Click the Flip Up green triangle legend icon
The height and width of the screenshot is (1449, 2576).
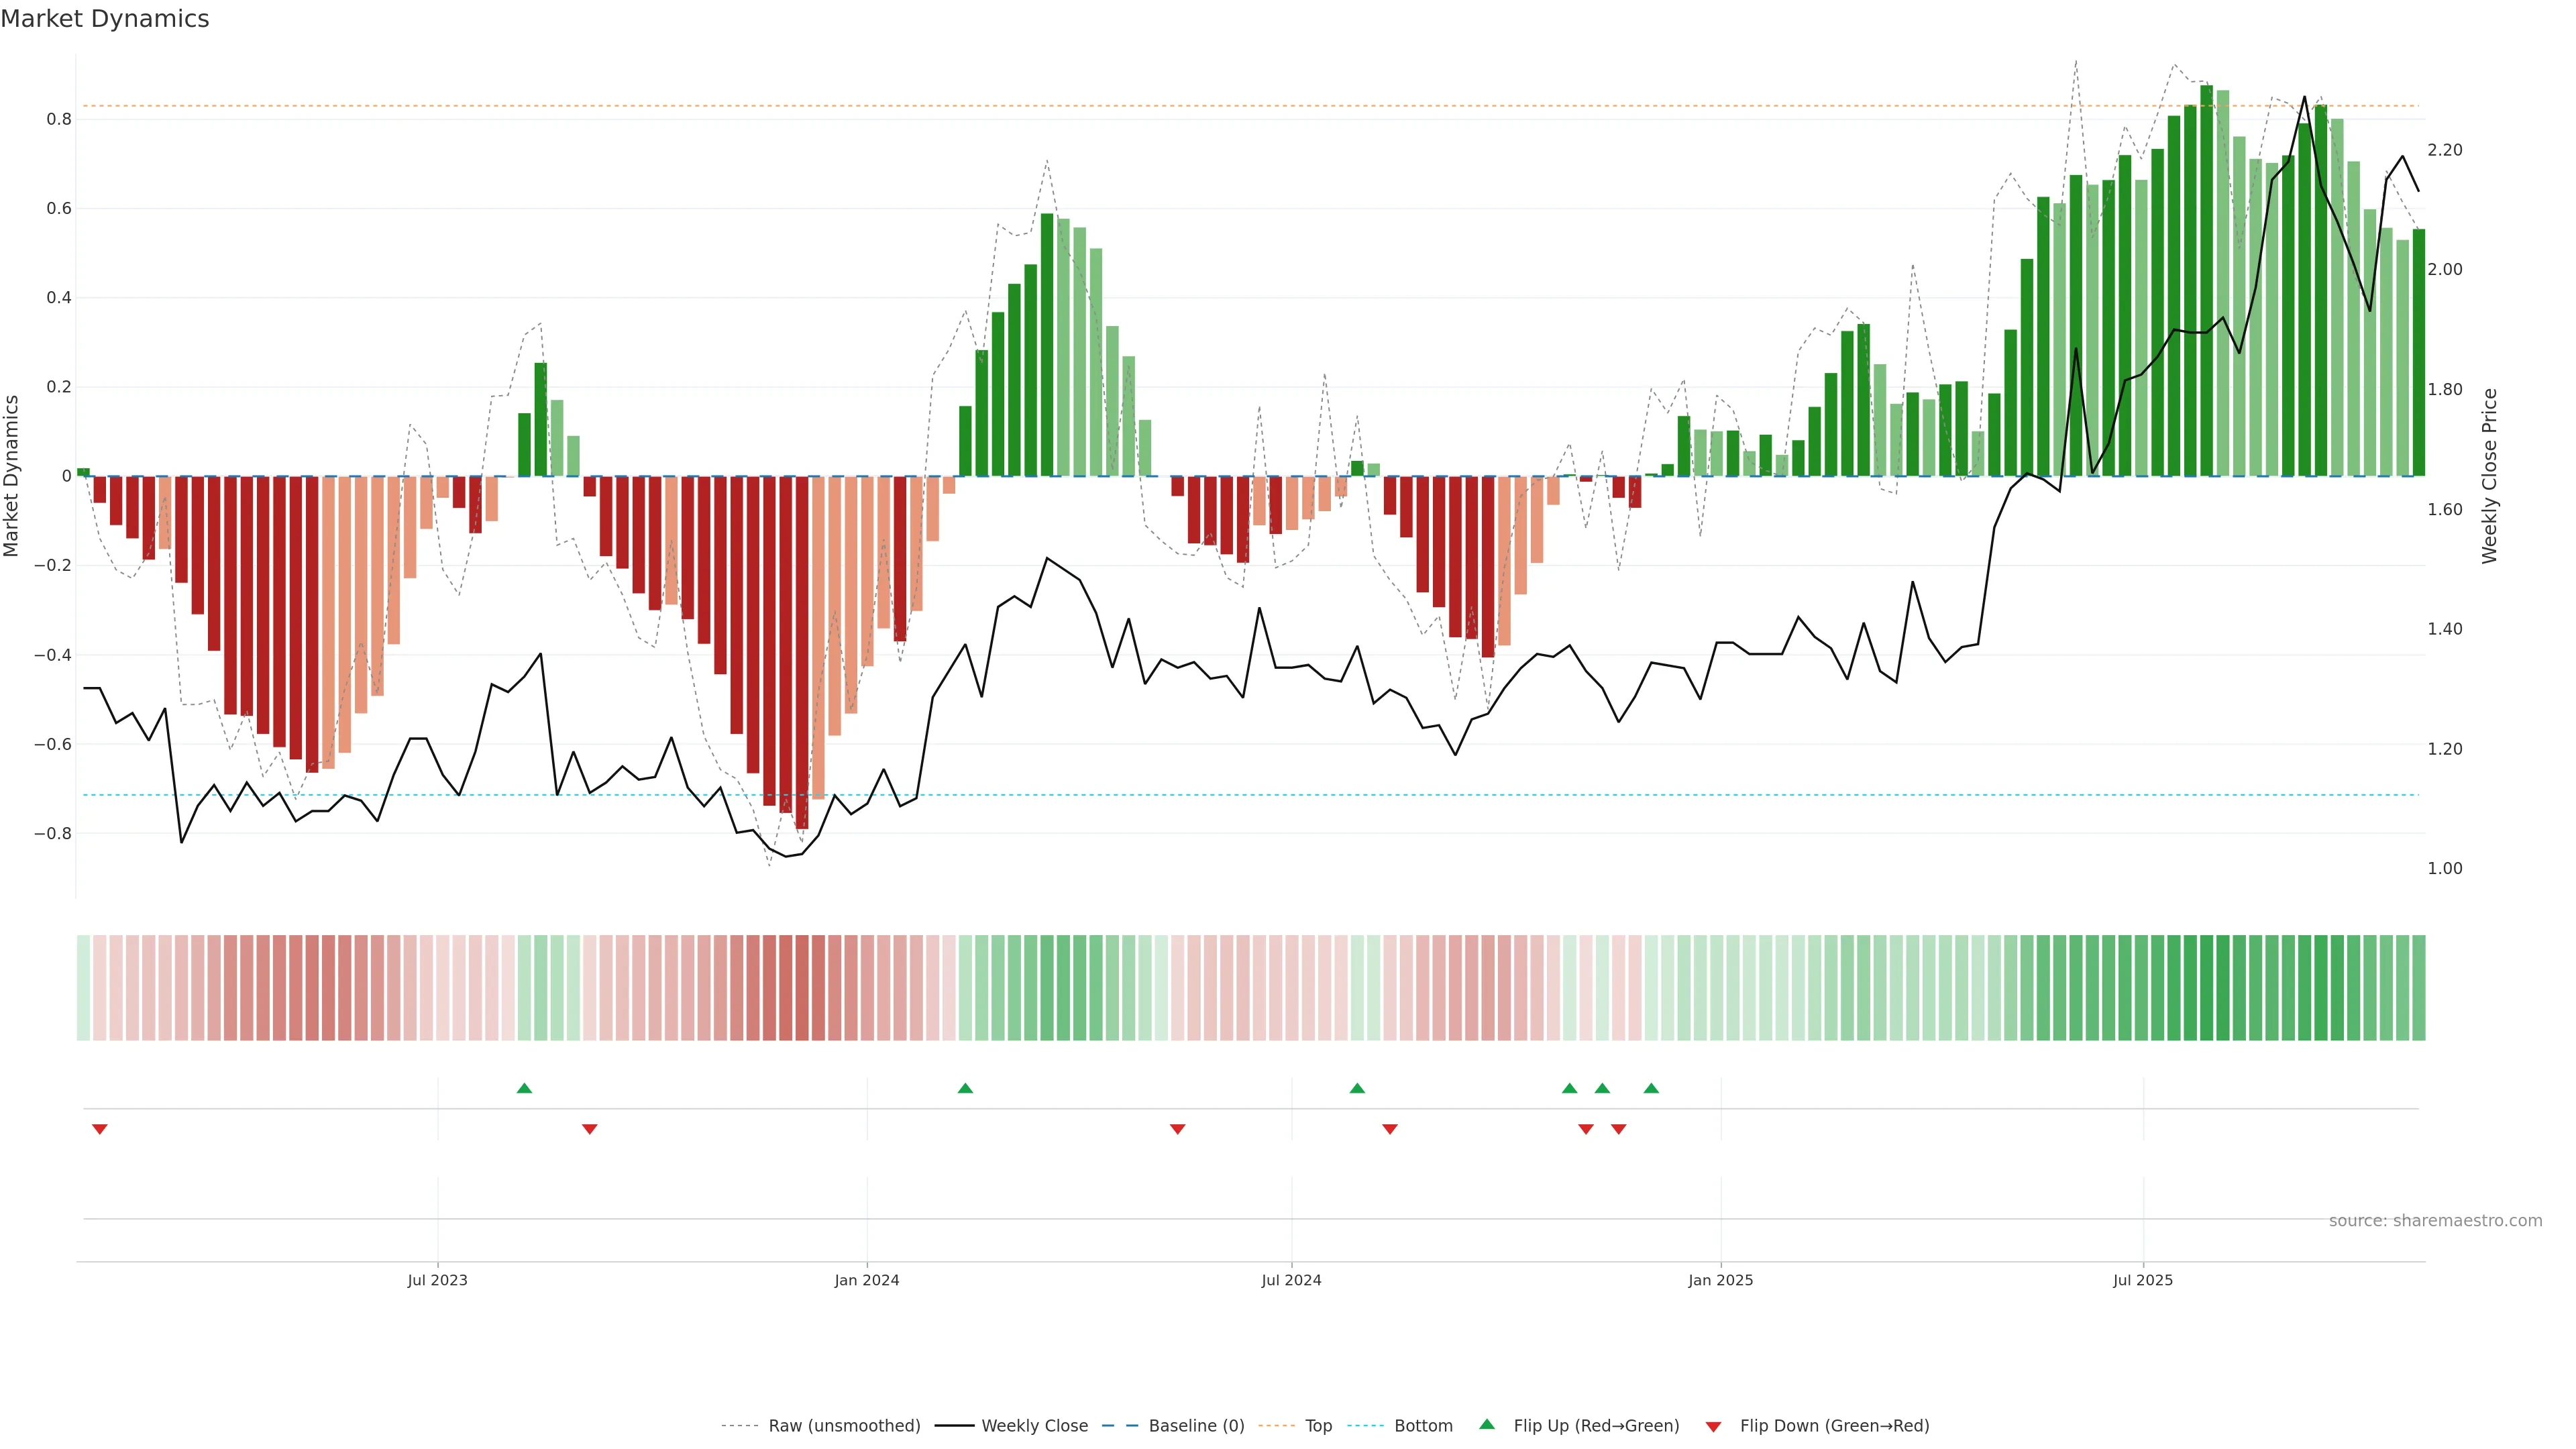coord(1487,1424)
